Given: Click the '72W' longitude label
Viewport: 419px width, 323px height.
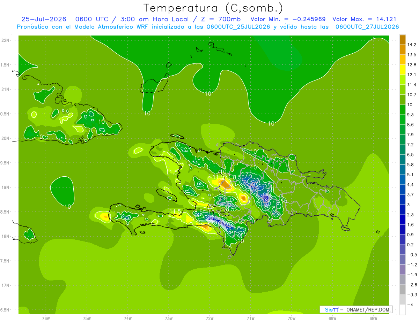Looking at the screenshot, I should pos(209,318).
